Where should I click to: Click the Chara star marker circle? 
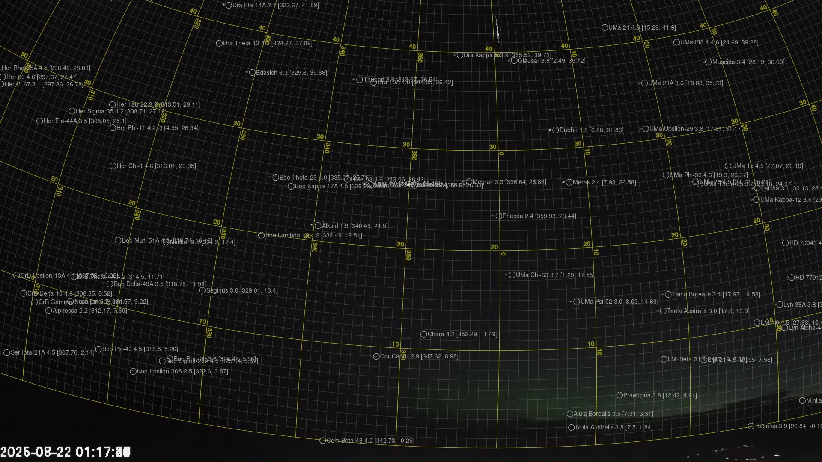[423, 334]
